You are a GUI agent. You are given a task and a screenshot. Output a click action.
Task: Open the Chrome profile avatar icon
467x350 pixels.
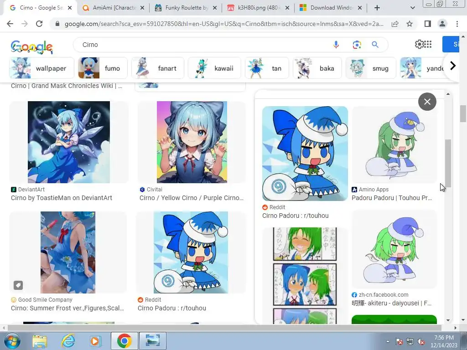tap(442, 24)
